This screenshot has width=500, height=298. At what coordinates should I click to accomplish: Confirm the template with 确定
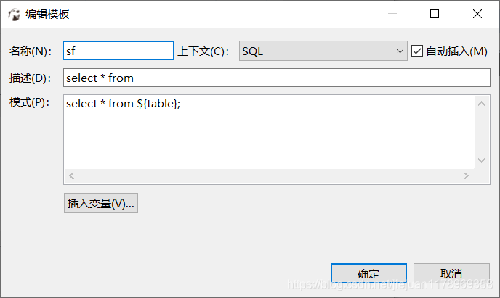point(368,273)
